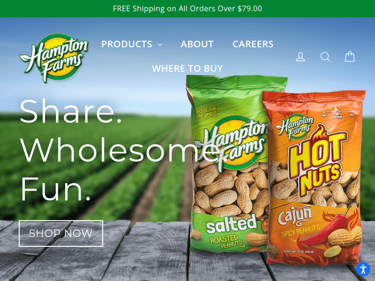Click the 'salted' label on green bag
Screen dimensions: 375x281
coord(232,224)
